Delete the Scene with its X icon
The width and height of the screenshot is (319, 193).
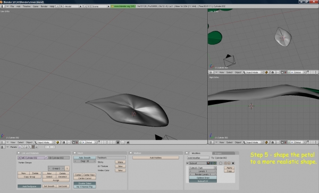[108, 6]
